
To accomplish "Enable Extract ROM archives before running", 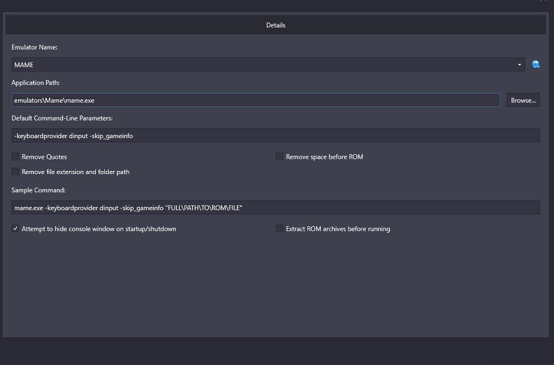I will 280,228.
